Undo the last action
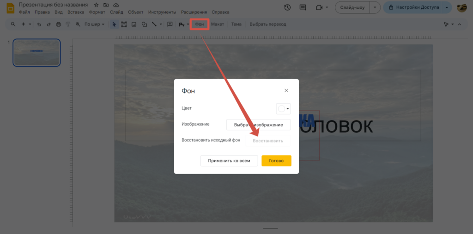The height and width of the screenshot is (234, 473). (x=39, y=24)
